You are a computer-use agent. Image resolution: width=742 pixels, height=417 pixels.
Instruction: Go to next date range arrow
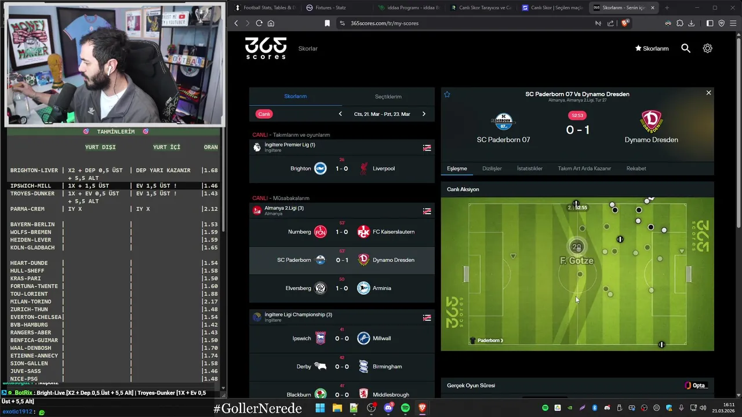pyautogui.click(x=424, y=114)
